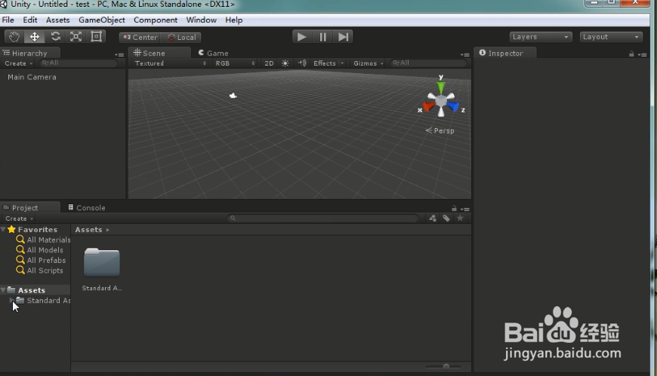Open the Layers dropdown
This screenshot has height=376, width=657.
tap(541, 37)
